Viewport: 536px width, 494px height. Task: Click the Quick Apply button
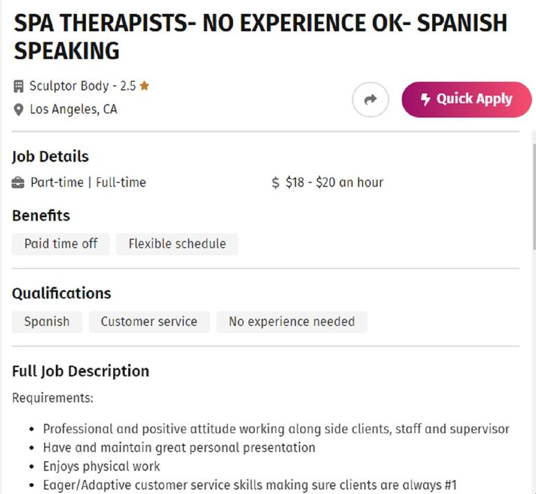[467, 99]
